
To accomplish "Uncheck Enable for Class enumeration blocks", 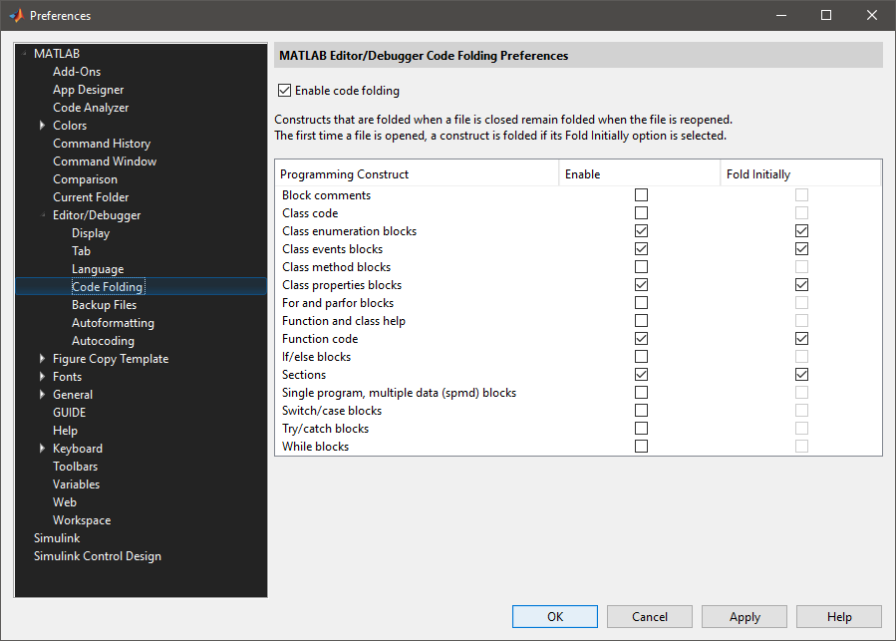I will (641, 231).
